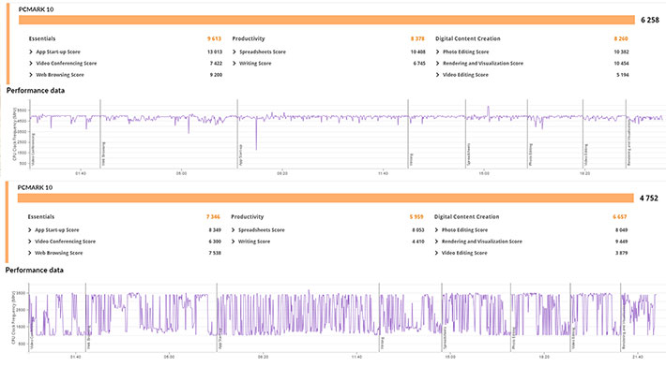The width and height of the screenshot is (666, 367).
Task: Click the Digital Content Creation score 8 260
Action: (621, 38)
